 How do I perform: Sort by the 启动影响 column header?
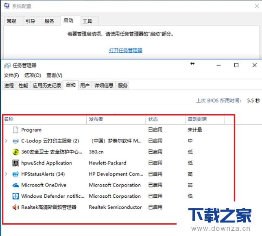pyautogui.click(x=197, y=119)
